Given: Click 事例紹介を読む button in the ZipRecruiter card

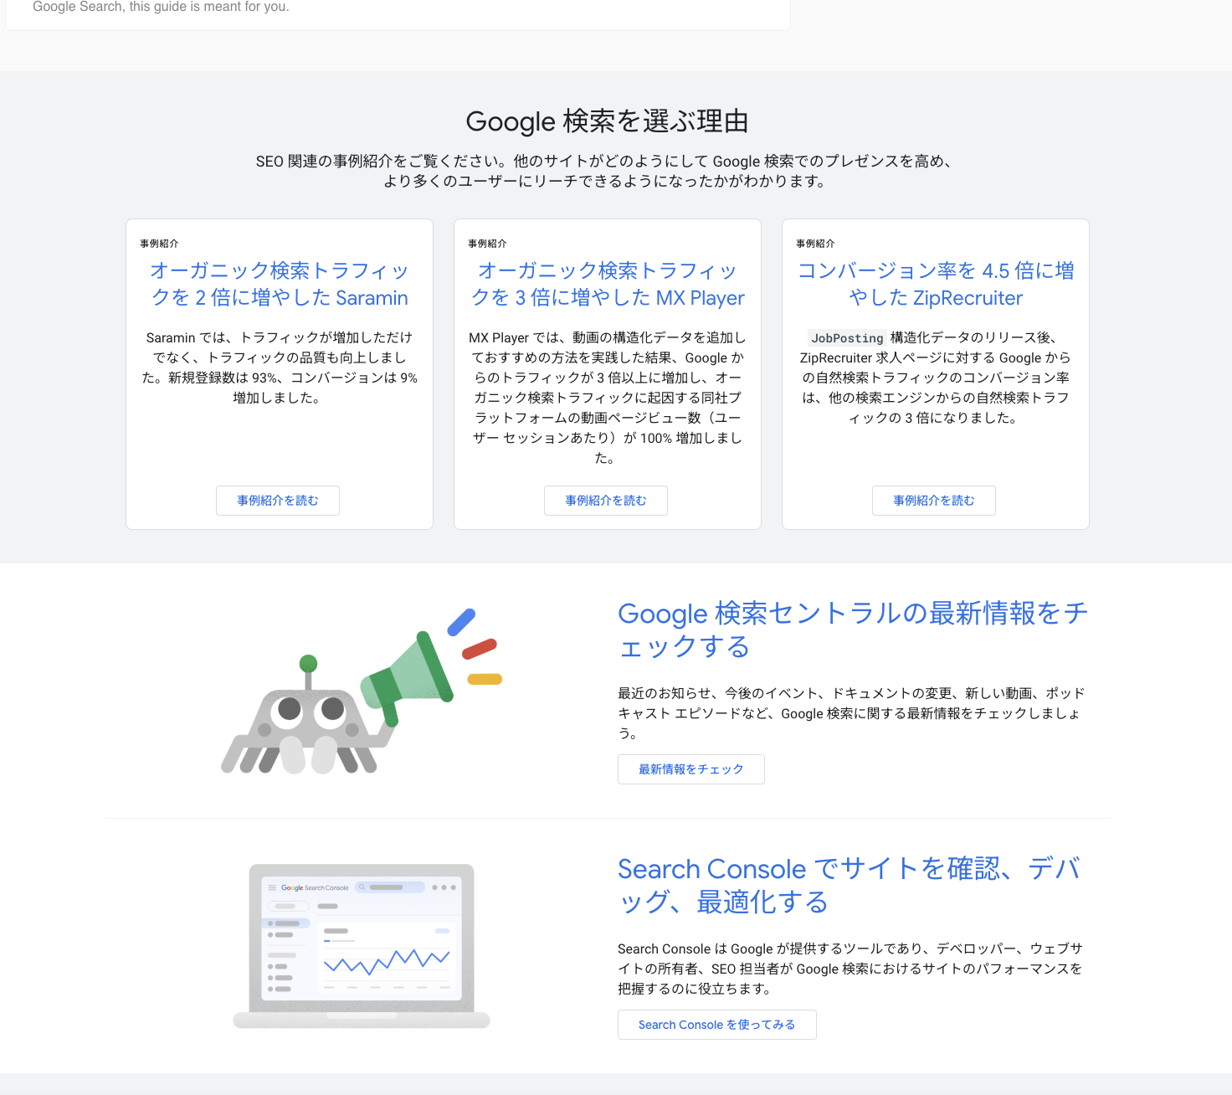Looking at the screenshot, I should tap(934, 501).
